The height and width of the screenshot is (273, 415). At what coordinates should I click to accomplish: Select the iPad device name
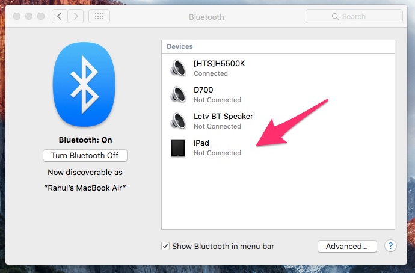pyautogui.click(x=201, y=143)
